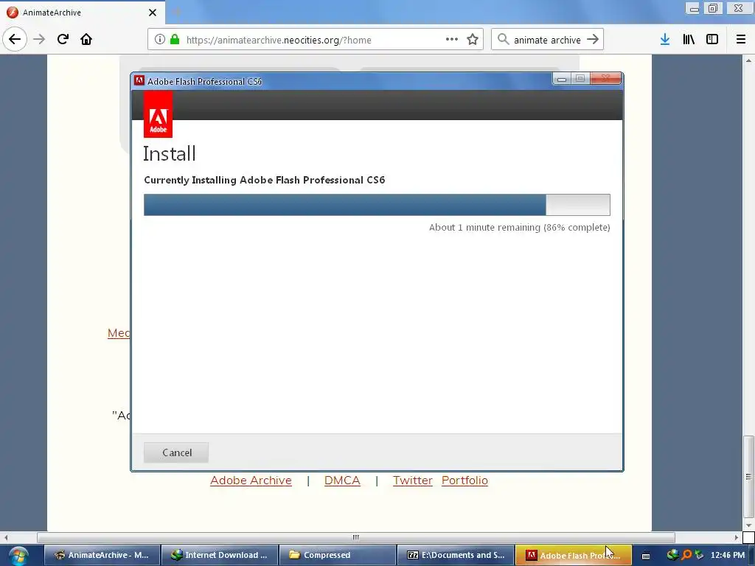Image resolution: width=755 pixels, height=566 pixels.
Task: Reload the AnimateArchive page
Action: (x=63, y=39)
